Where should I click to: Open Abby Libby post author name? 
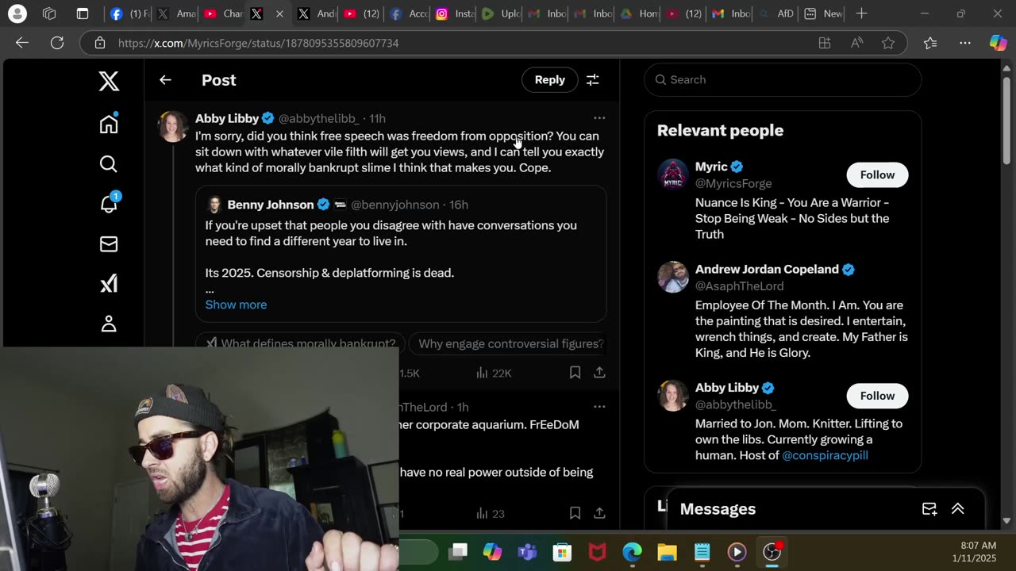tap(227, 118)
